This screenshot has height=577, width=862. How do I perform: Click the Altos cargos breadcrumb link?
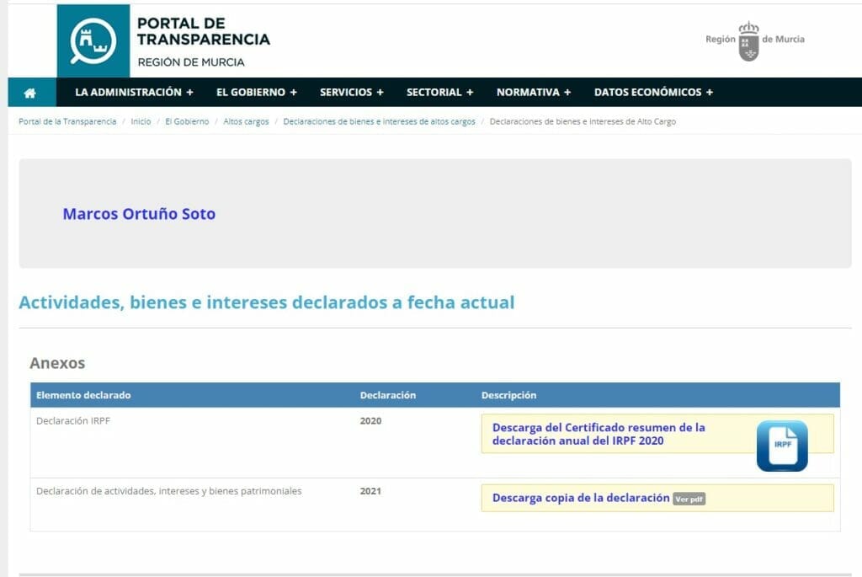(244, 121)
